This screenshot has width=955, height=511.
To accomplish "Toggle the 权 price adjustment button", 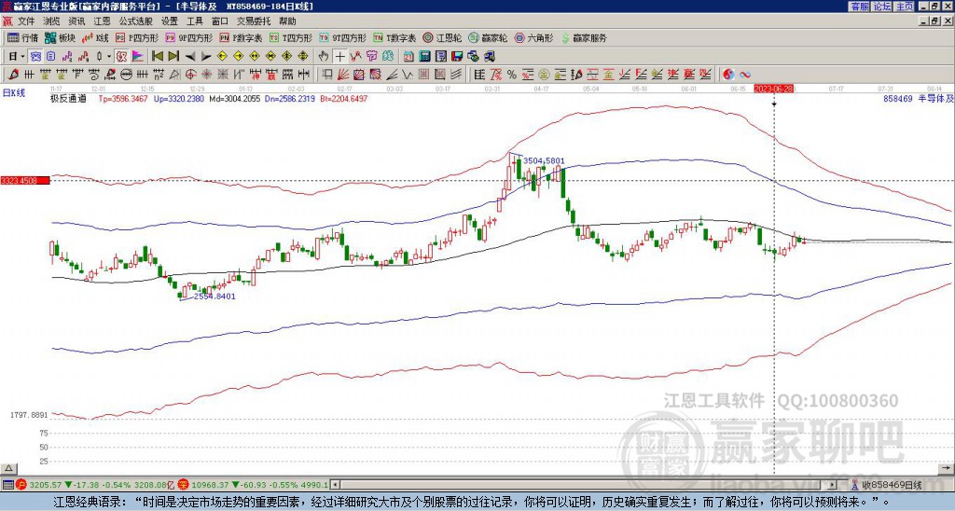I will coord(121,57).
